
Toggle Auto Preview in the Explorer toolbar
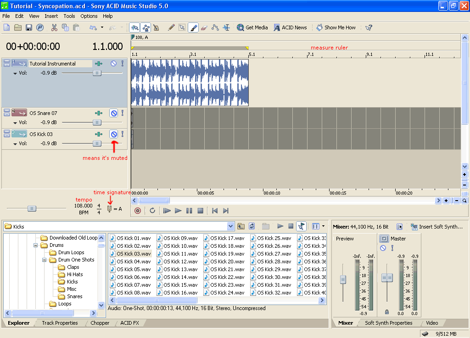(x=301, y=226)
